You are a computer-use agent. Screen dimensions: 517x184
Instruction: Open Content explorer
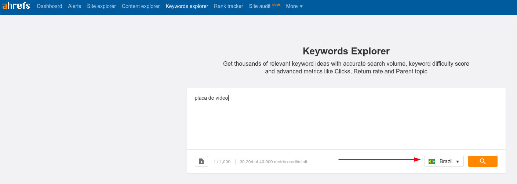141,6
